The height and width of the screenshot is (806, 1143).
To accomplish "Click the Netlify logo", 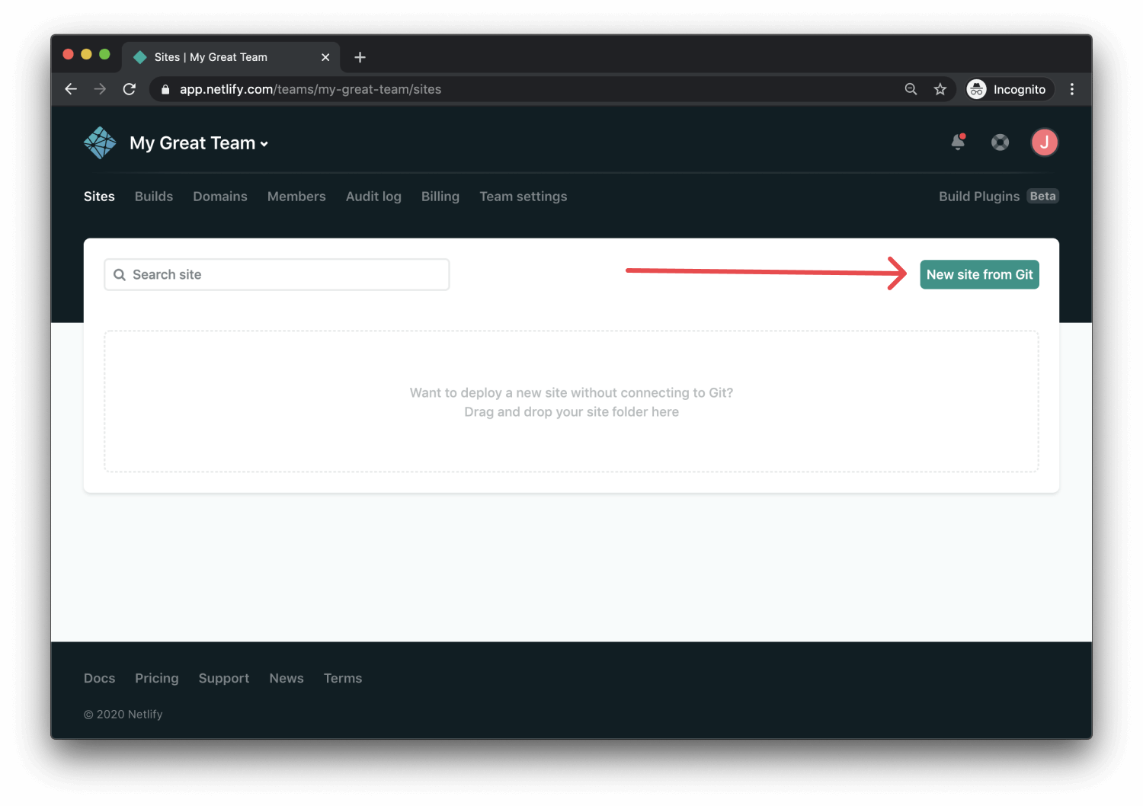I will pos(99,142).
